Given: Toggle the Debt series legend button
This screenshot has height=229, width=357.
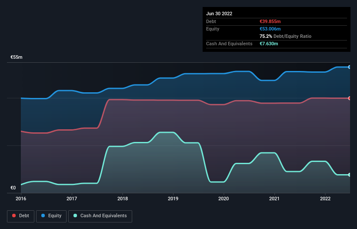Looking at the screenshot, I should click(20, 216).
